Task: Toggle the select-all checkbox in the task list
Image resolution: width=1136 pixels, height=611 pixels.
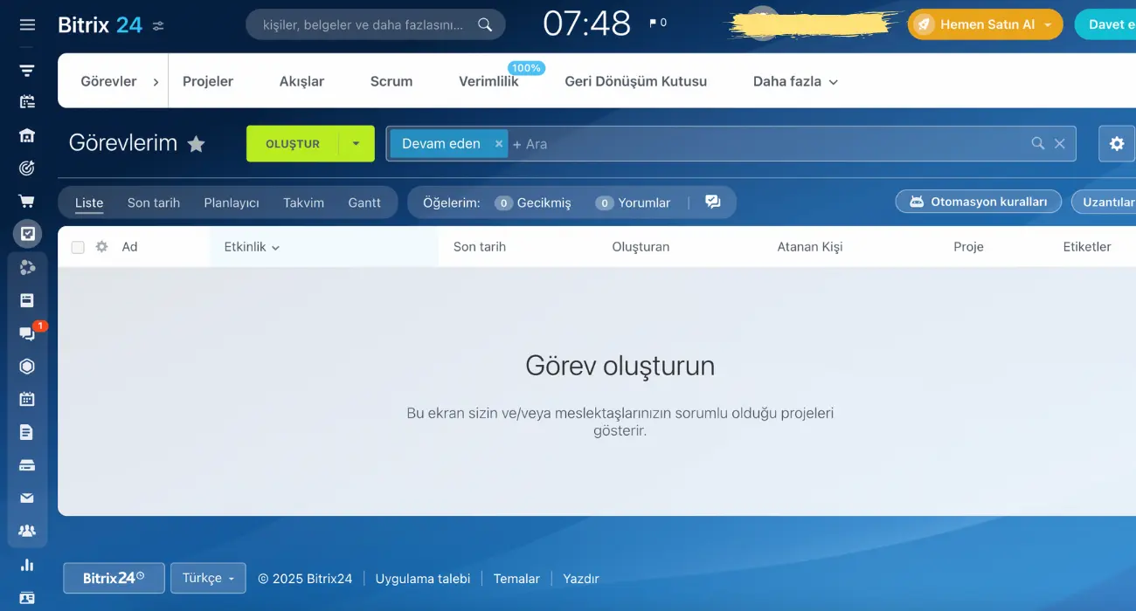Action: pyautogui.click(x=78, y=246)
